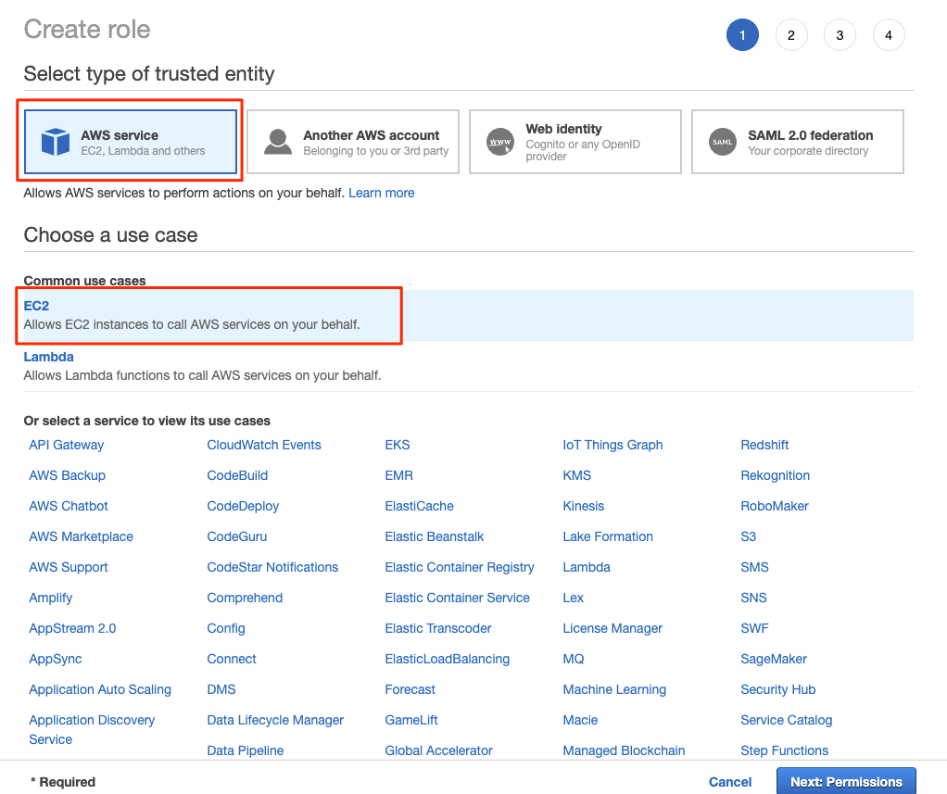Select step 3 in the wizard progress

(840, 36)
